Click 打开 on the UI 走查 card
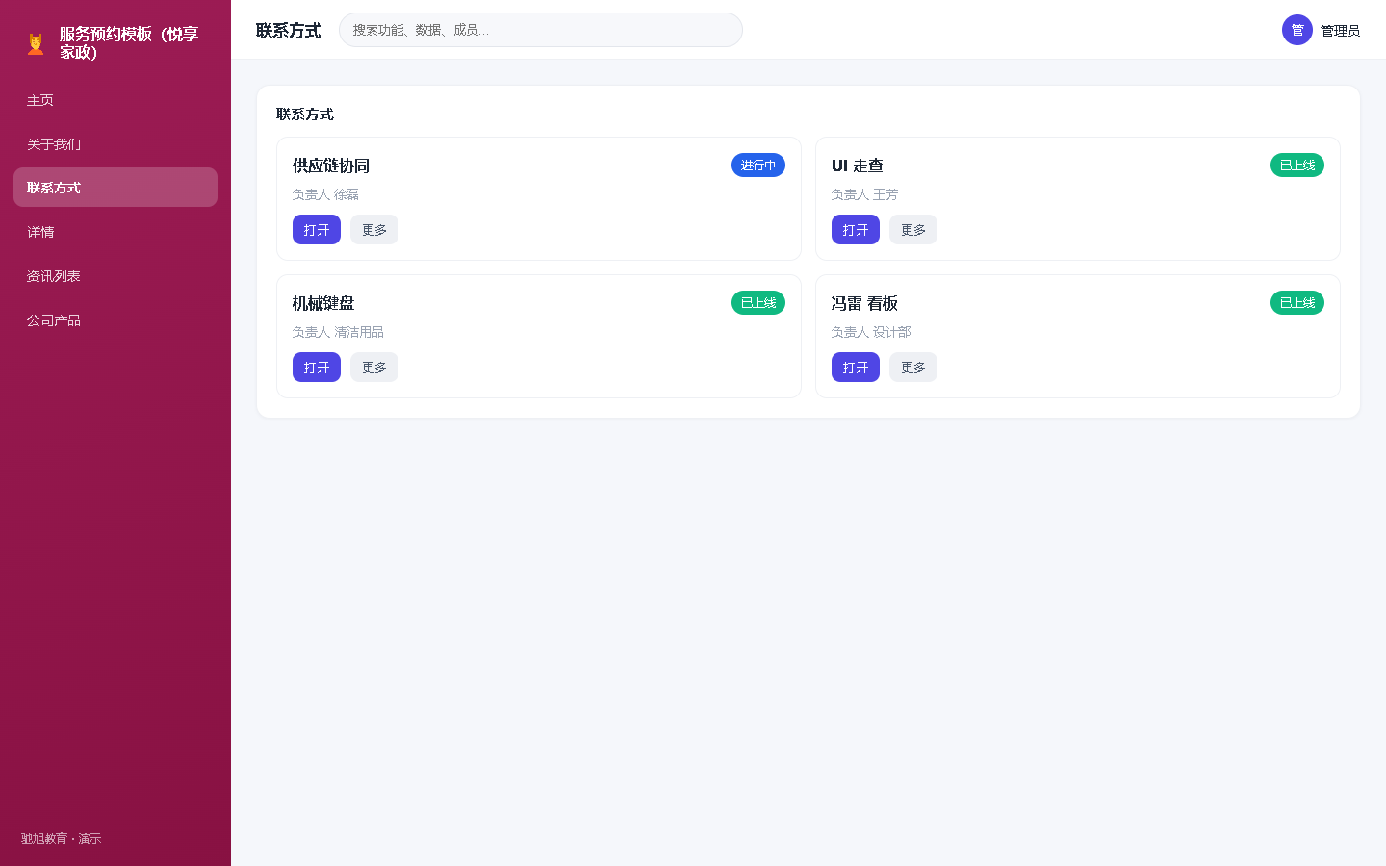 point(856,230)
